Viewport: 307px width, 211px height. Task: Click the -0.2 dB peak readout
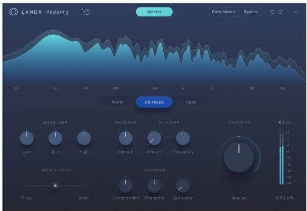click(284, 122)
